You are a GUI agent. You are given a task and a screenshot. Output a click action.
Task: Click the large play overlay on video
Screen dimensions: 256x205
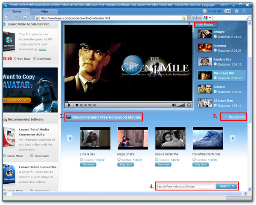pyautogui.click(x=133, y=65)
